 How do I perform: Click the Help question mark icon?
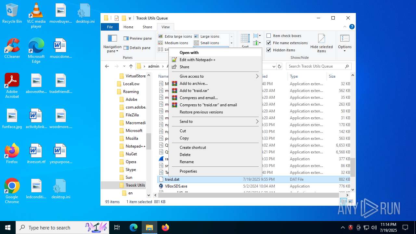pos(352,27)
